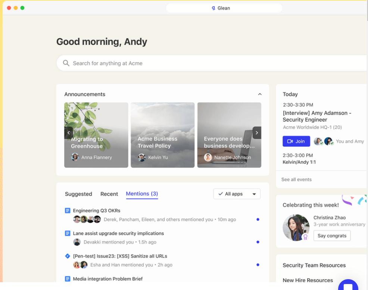Open Security Team Resources
368x290 pixels.
click(314, 265)
